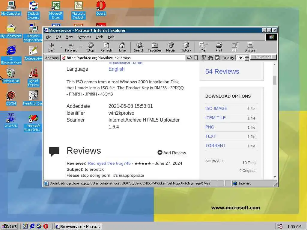This screenshot has width=307, height=230.
Task: Open the English language link
Action: click(117, 69)
